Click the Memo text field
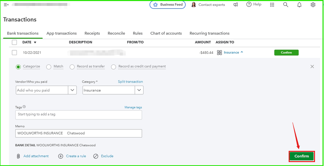 pos(79,133)
